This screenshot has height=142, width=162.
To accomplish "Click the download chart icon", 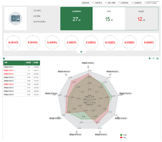I will pyautogui.click(x=157, y=58).
